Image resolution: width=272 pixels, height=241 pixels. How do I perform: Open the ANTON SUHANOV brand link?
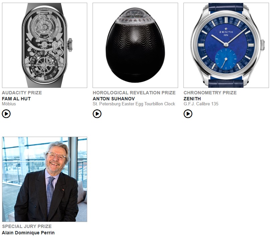tap(114, 99)
